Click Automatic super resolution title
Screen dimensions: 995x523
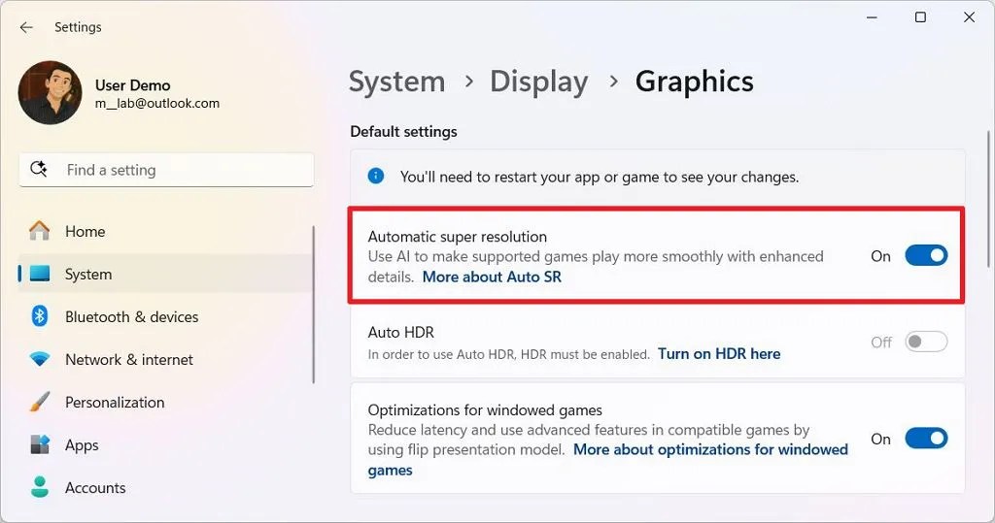click(457, 237)
